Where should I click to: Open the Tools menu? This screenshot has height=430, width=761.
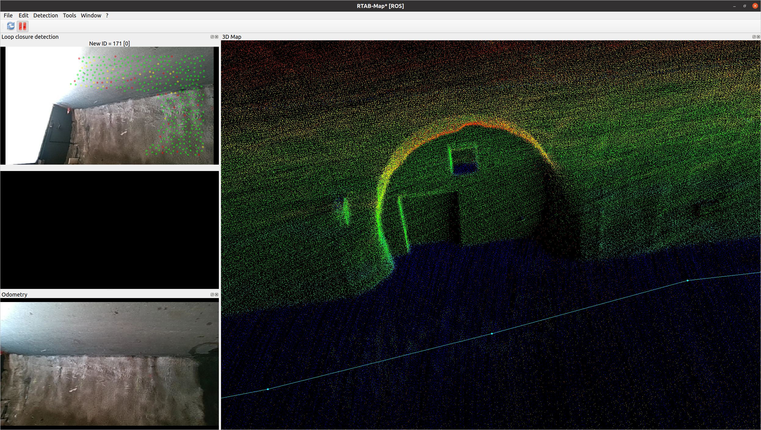pyautogui.click(x=69, y=16)
